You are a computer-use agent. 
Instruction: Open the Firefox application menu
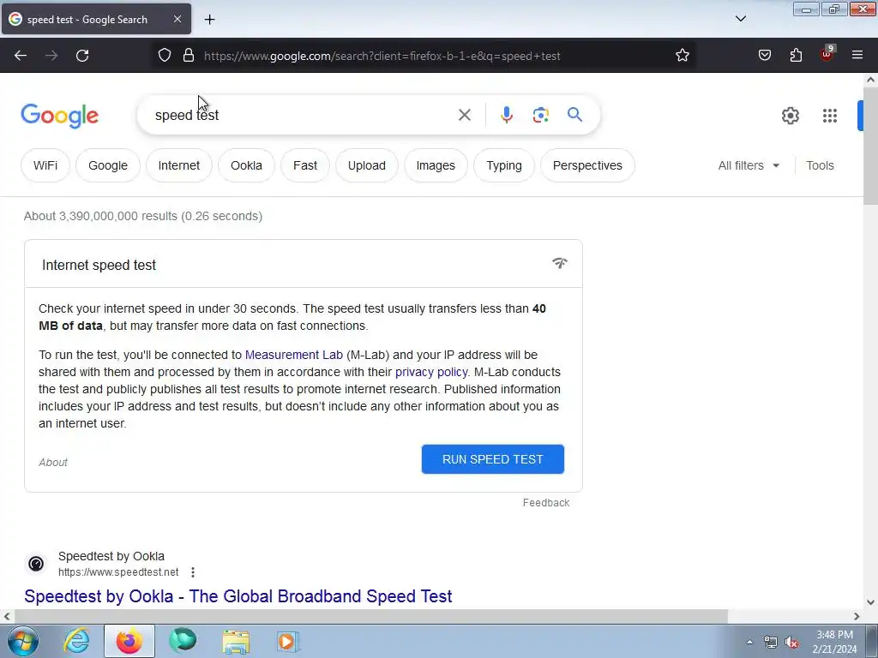coord(857,56)
